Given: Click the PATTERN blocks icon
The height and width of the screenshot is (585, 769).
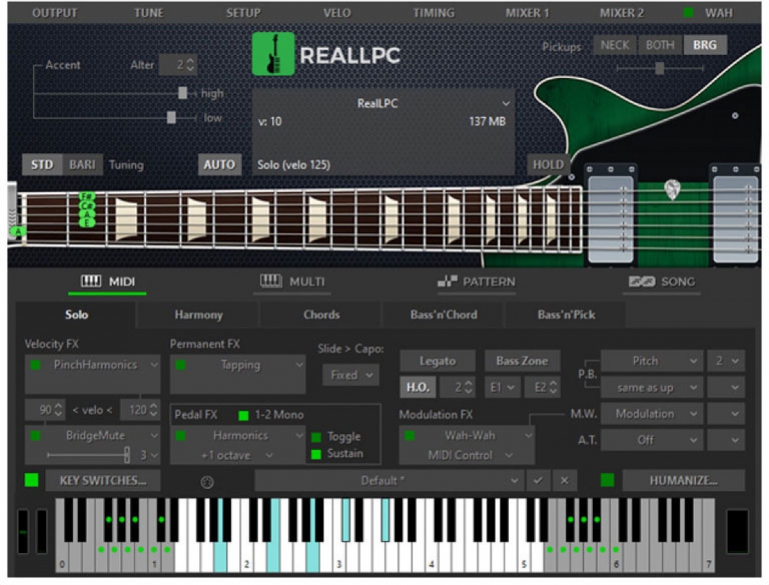Looking at the screenshot, I should (x=449, y=281).
